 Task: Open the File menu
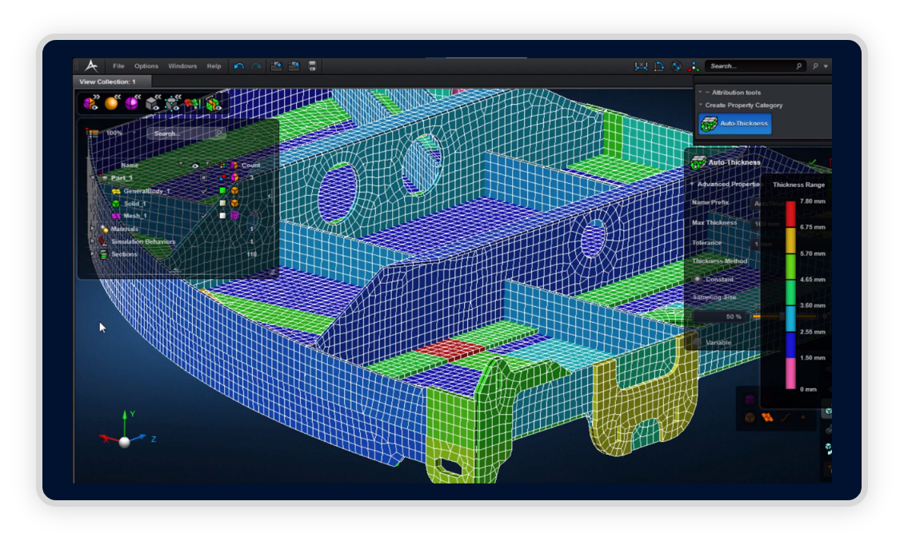(118, 66)
